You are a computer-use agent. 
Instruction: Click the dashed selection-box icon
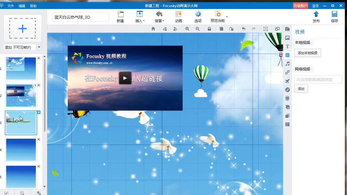(266, 29)
